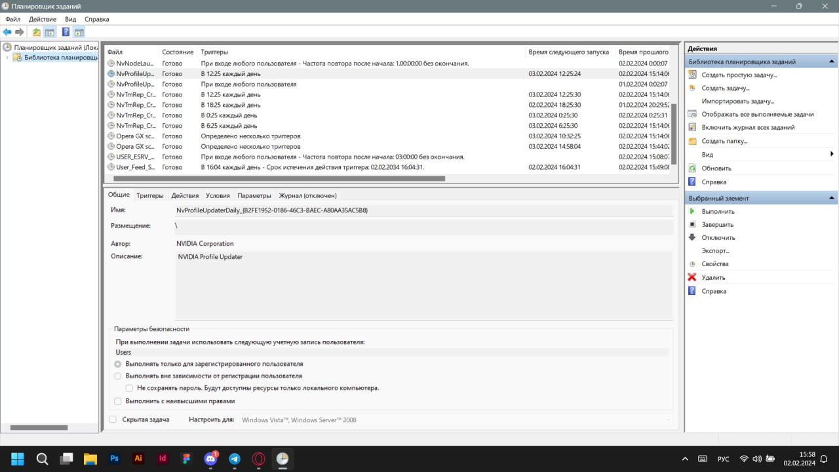This screenshot has height=472, width=839.
Task: Click the 'Экспорт...' action
Action: 715,250
